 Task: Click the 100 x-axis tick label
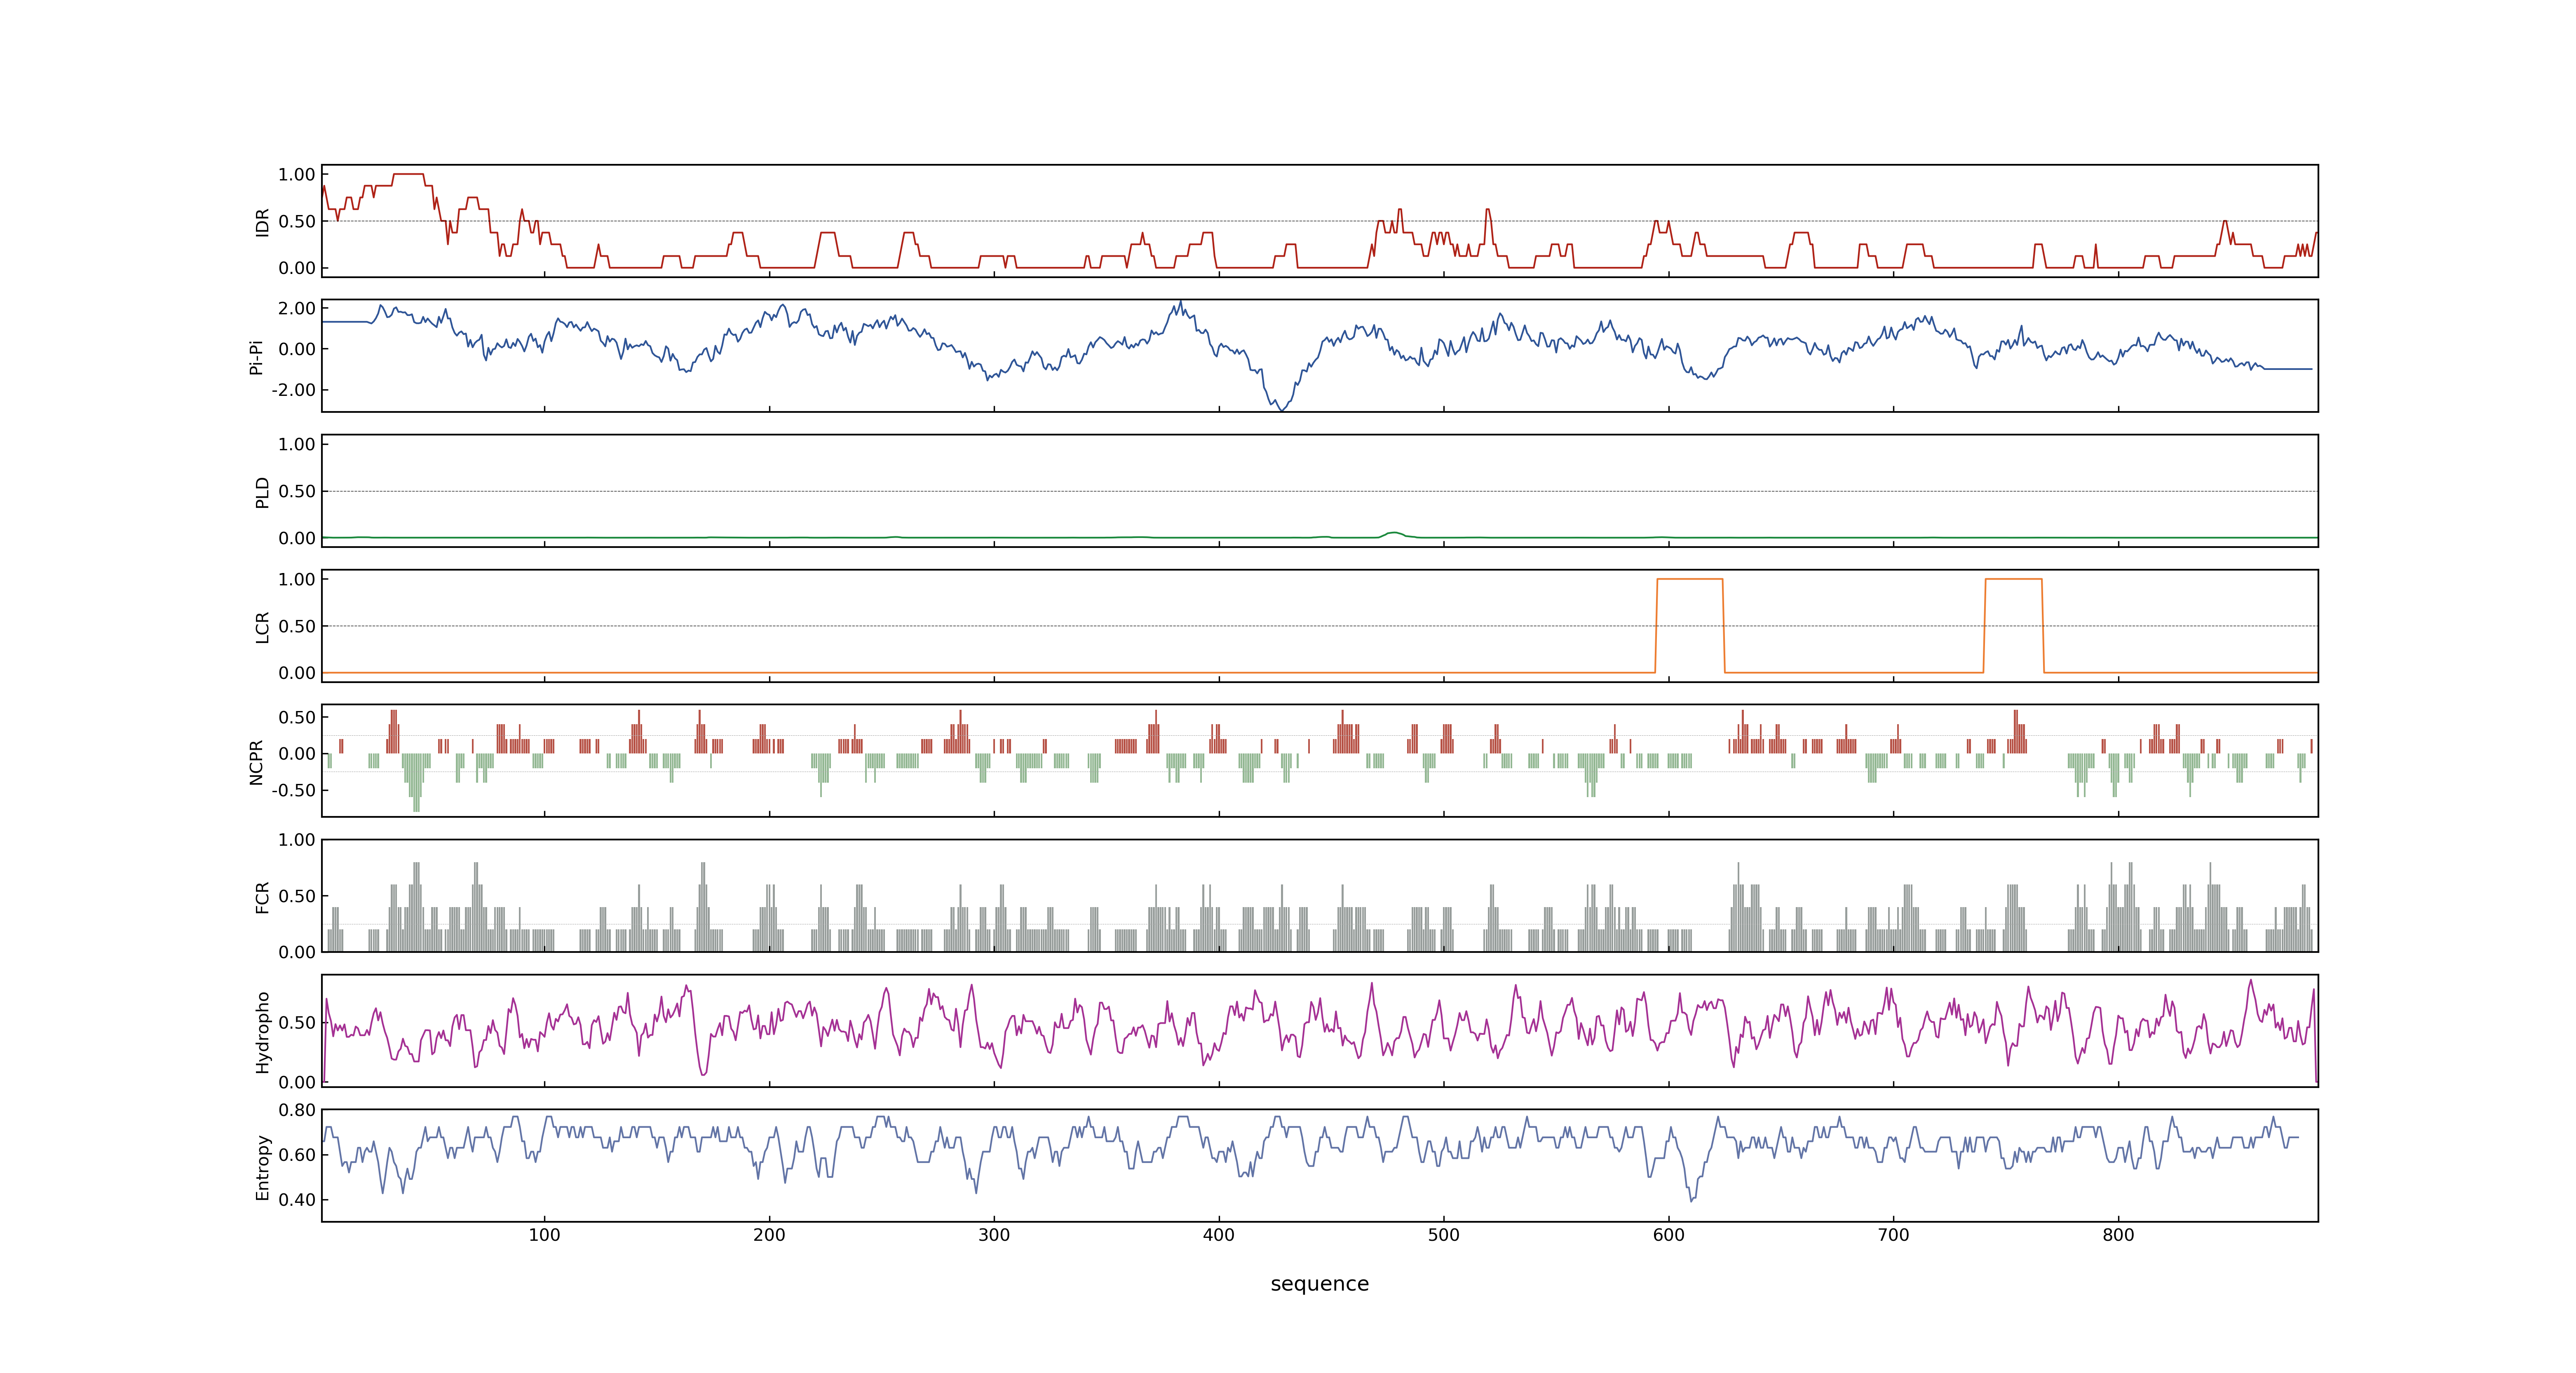coord(544,1235)
